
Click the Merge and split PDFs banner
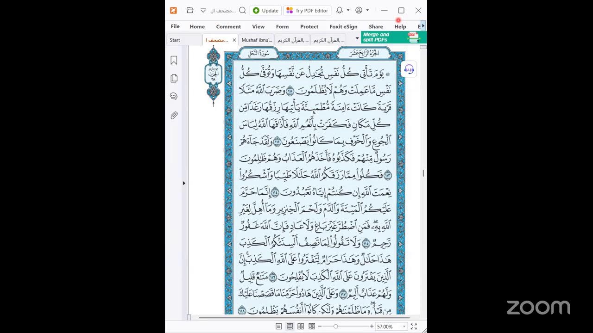click(x=394, y=37)
